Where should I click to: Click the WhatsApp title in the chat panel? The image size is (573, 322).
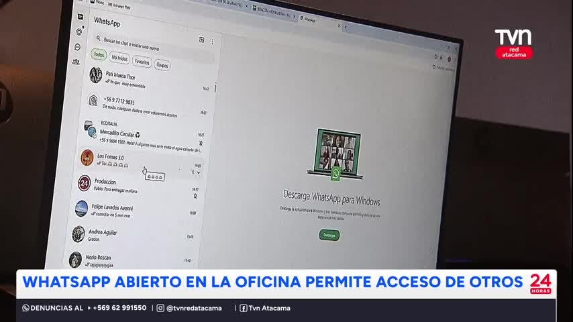[x=107, y=22]
